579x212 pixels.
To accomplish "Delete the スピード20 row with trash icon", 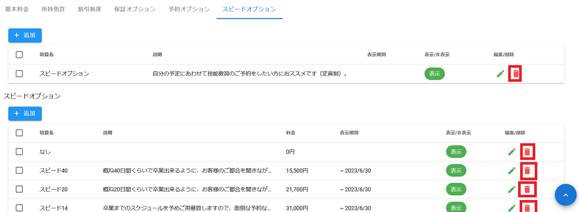I will [527, 189].
